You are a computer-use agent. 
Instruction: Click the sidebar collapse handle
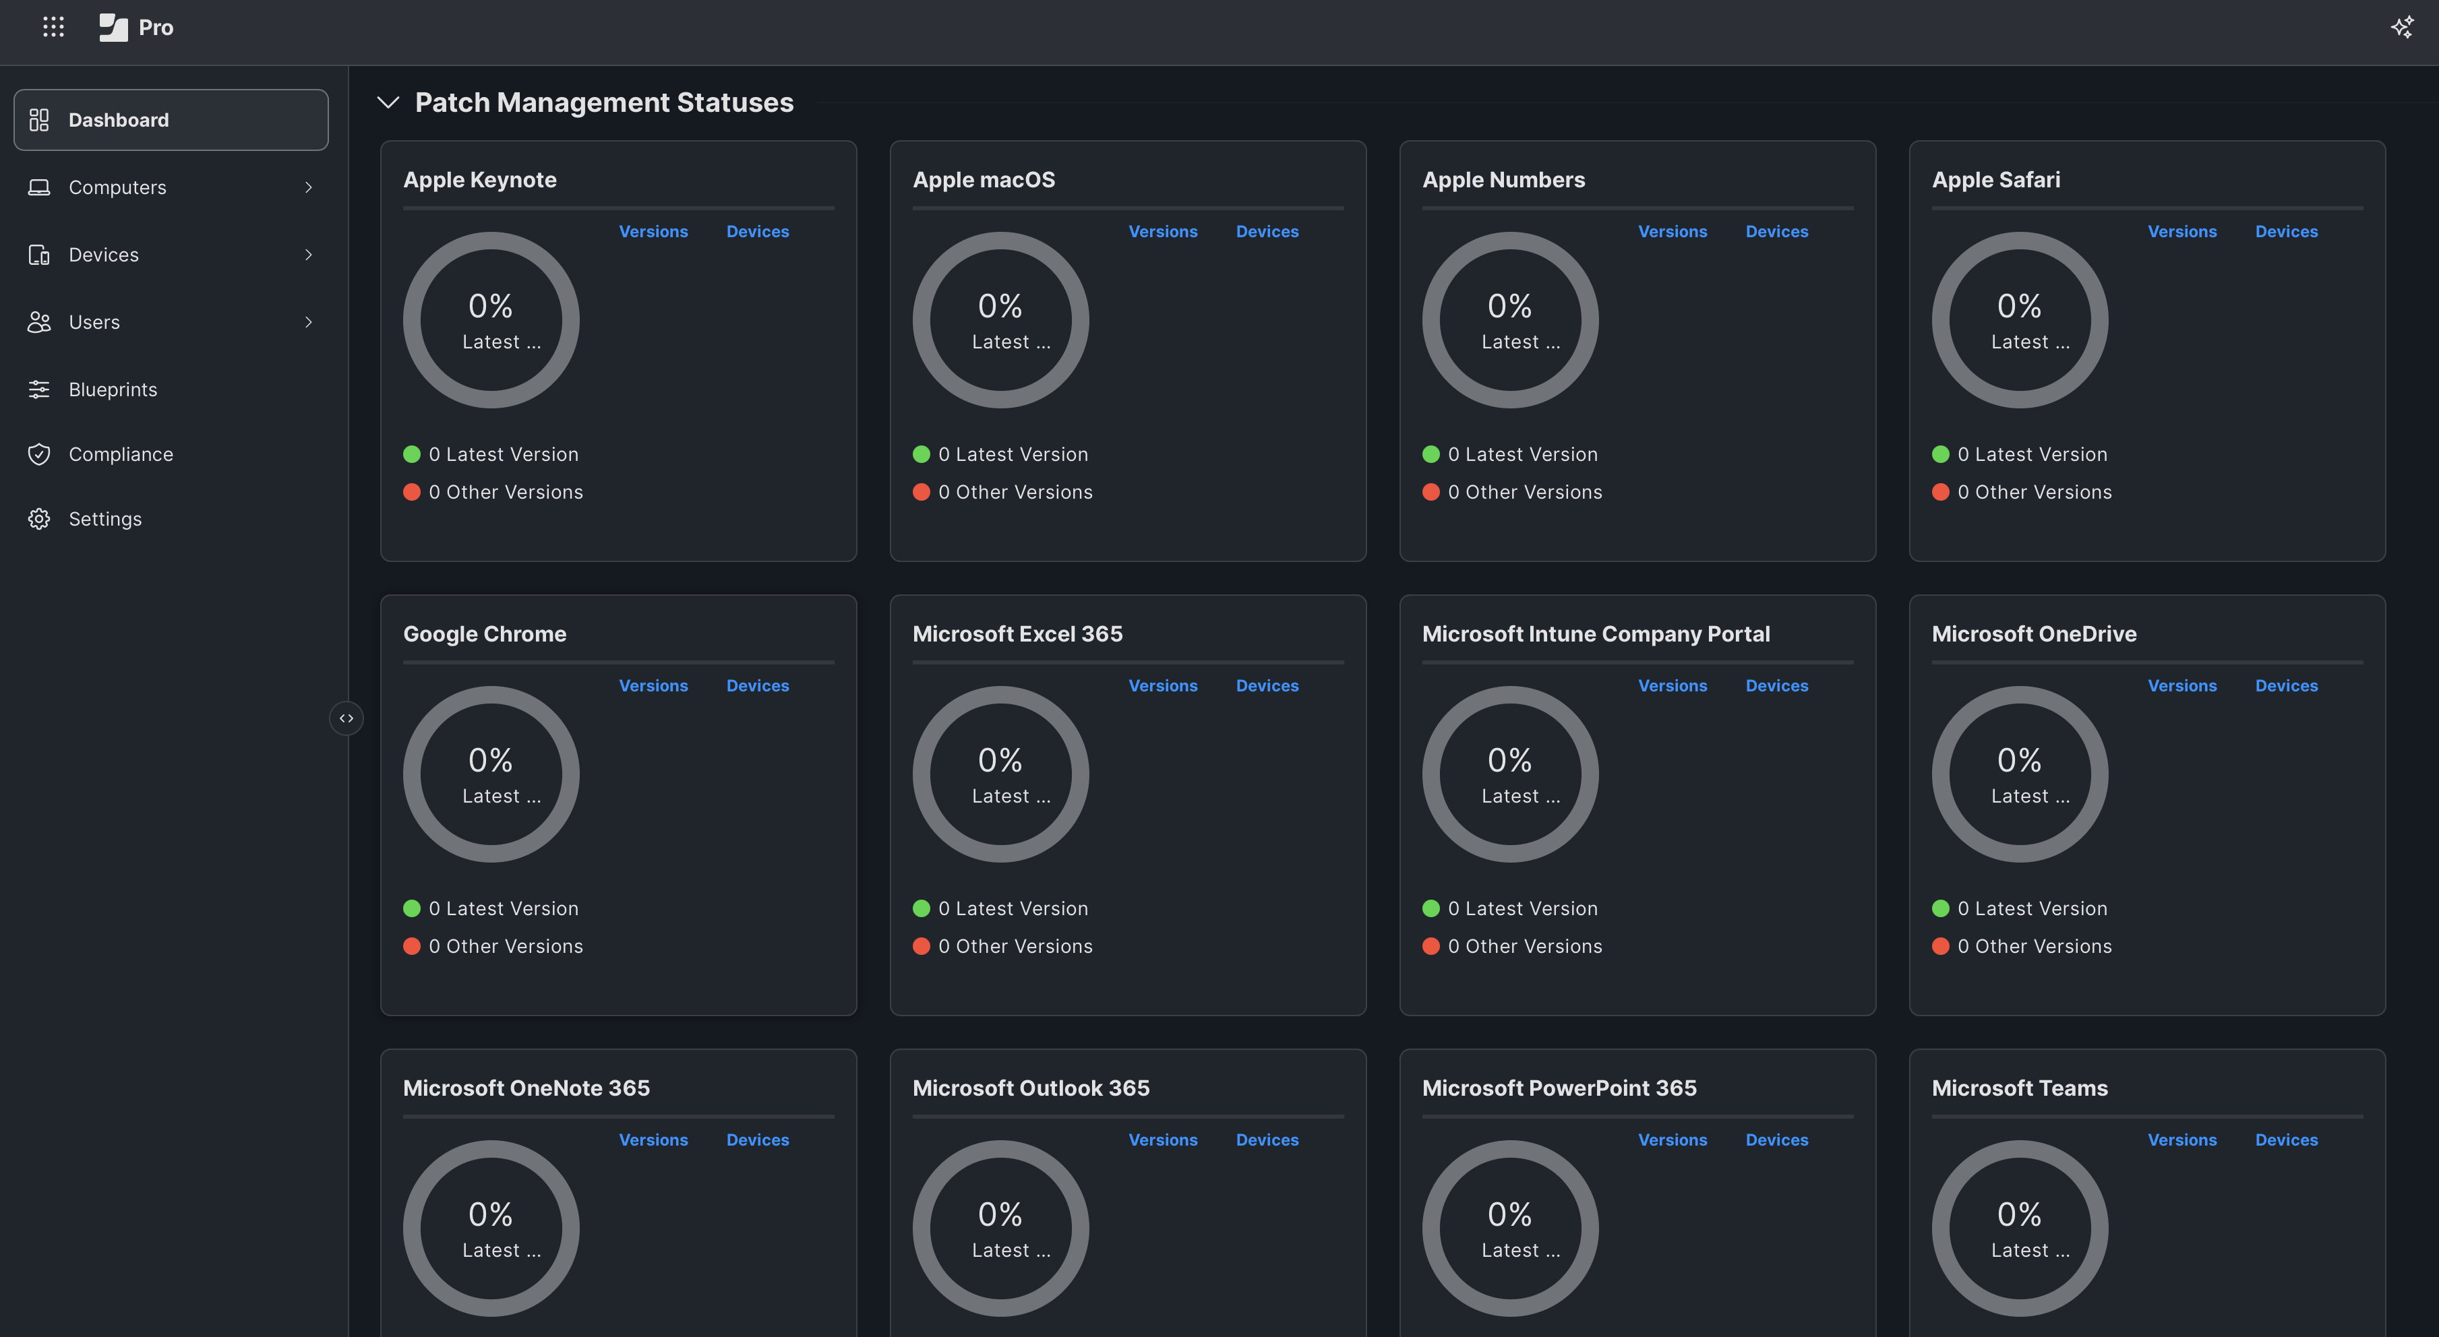pos(347,718)
